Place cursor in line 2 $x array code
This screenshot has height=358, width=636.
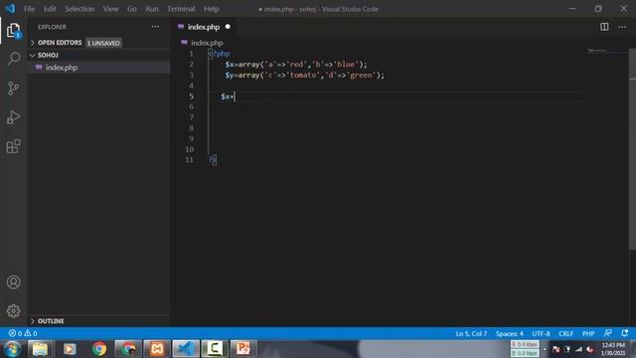pos(296,65)
